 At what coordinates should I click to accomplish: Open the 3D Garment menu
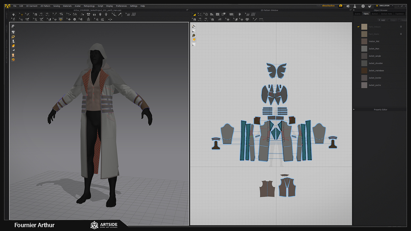pos(32,6)
